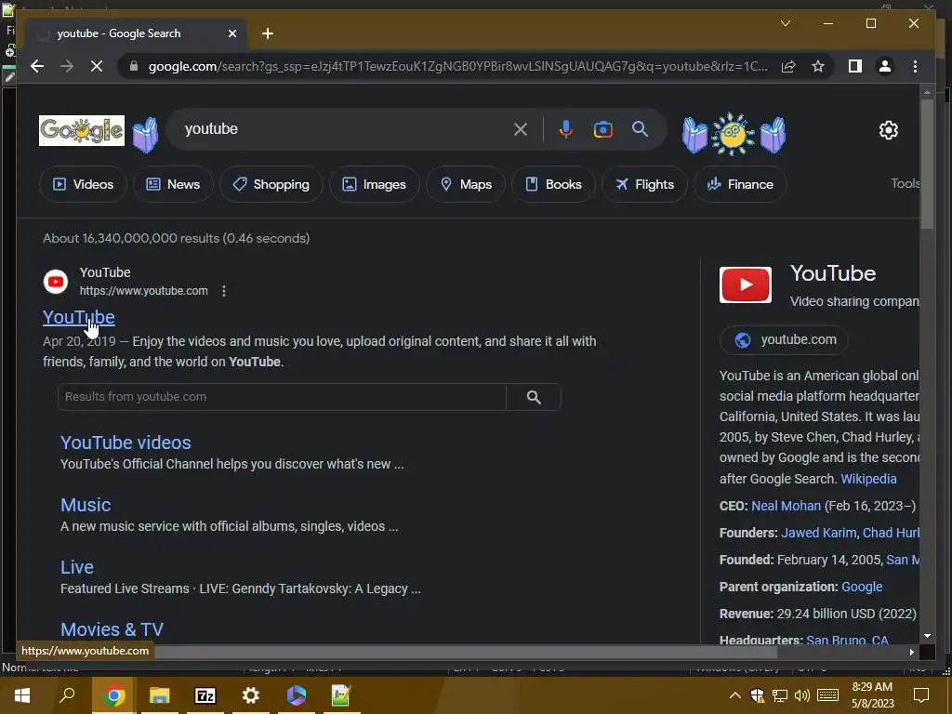Switch to the News filter
The height and width of the screenshot is (714, 952).
[173, 184]
